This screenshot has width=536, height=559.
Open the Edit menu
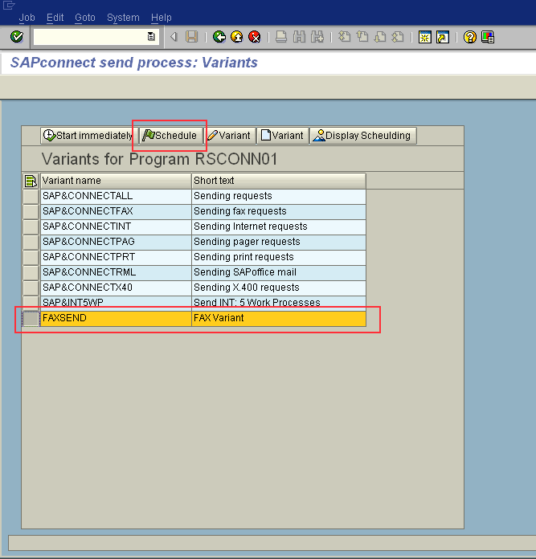pos(55,18)
